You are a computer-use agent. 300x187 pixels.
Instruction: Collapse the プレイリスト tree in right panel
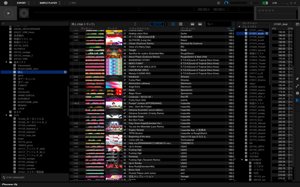click(x=239, y=27)
